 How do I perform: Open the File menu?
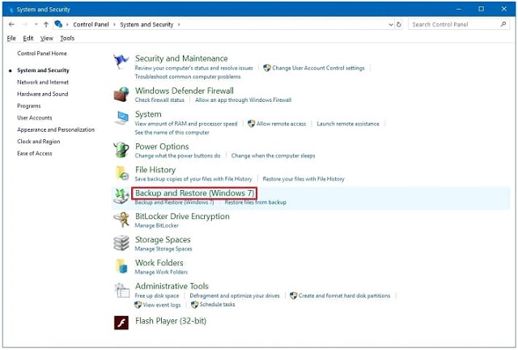tap(11, 38)
